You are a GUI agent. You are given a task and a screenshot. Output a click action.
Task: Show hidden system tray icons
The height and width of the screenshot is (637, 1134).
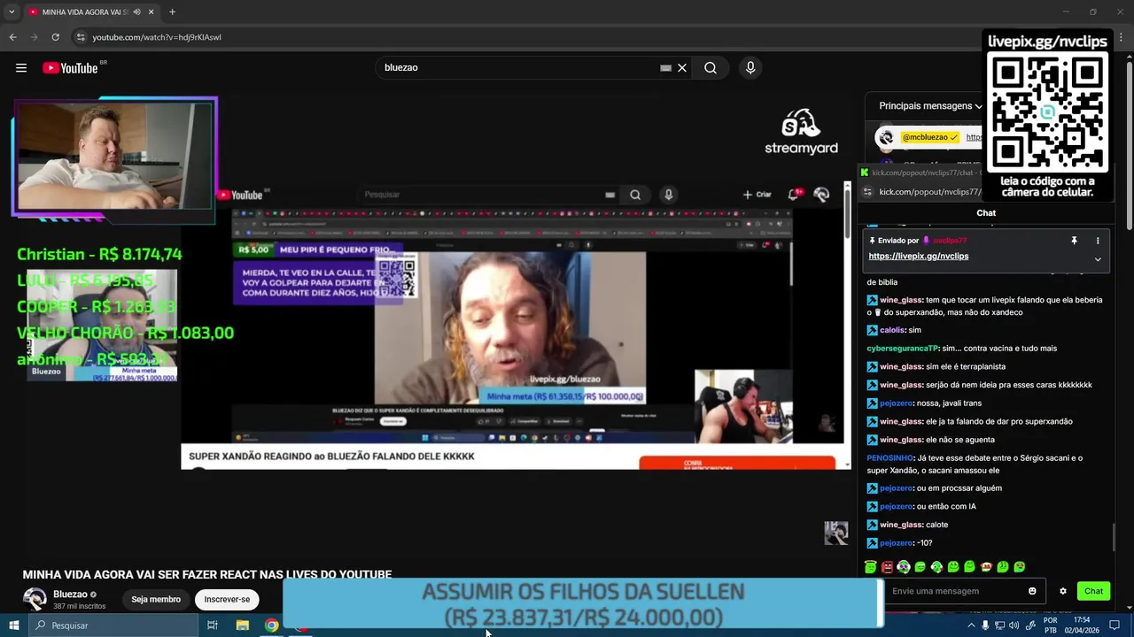point(972,625)
